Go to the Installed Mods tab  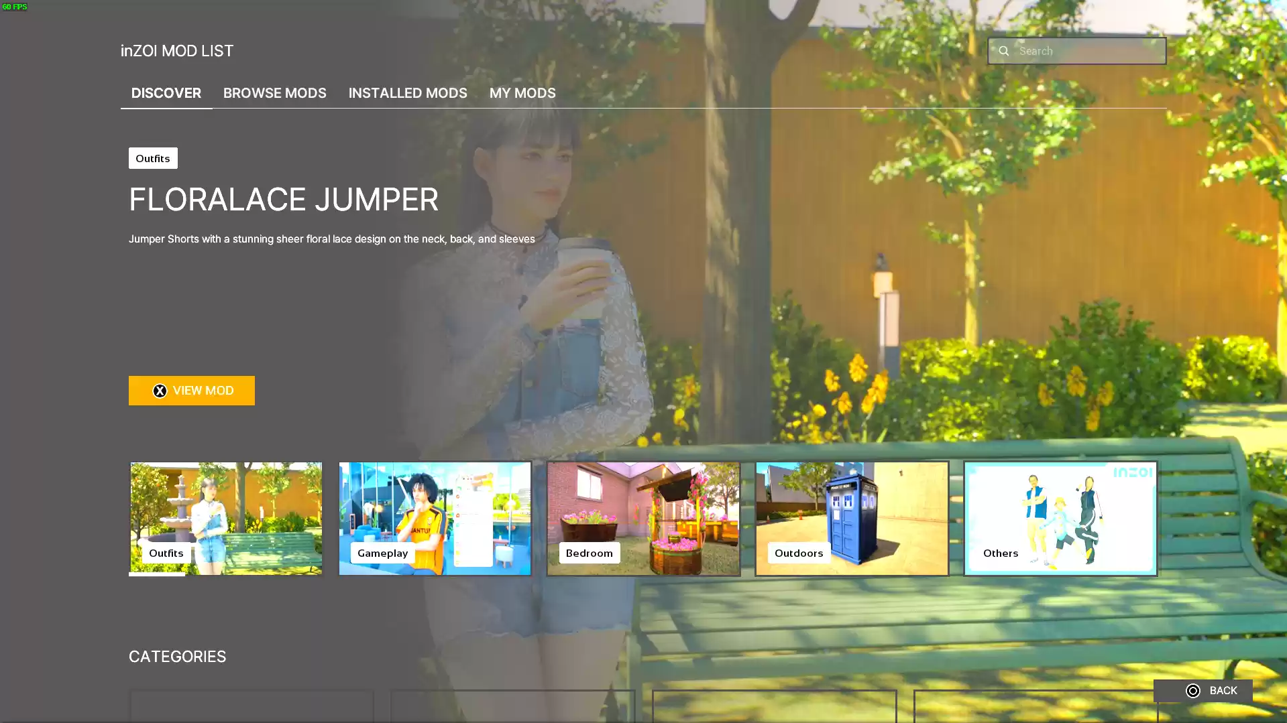click(x=407, y=93)
